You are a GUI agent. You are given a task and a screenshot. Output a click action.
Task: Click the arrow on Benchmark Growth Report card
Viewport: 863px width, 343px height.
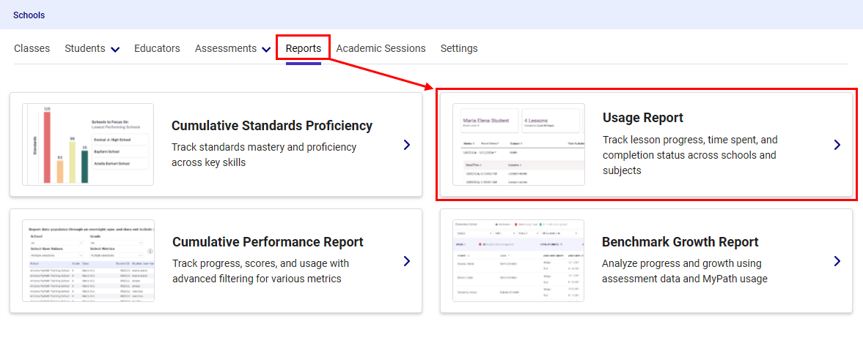(x=837, y=261)
